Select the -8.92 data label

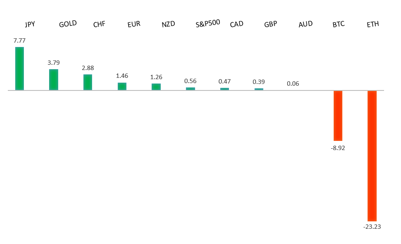pos(338,148)
